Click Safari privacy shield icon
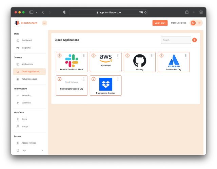The width and height of the screenshot is (217, 169). 65,12
